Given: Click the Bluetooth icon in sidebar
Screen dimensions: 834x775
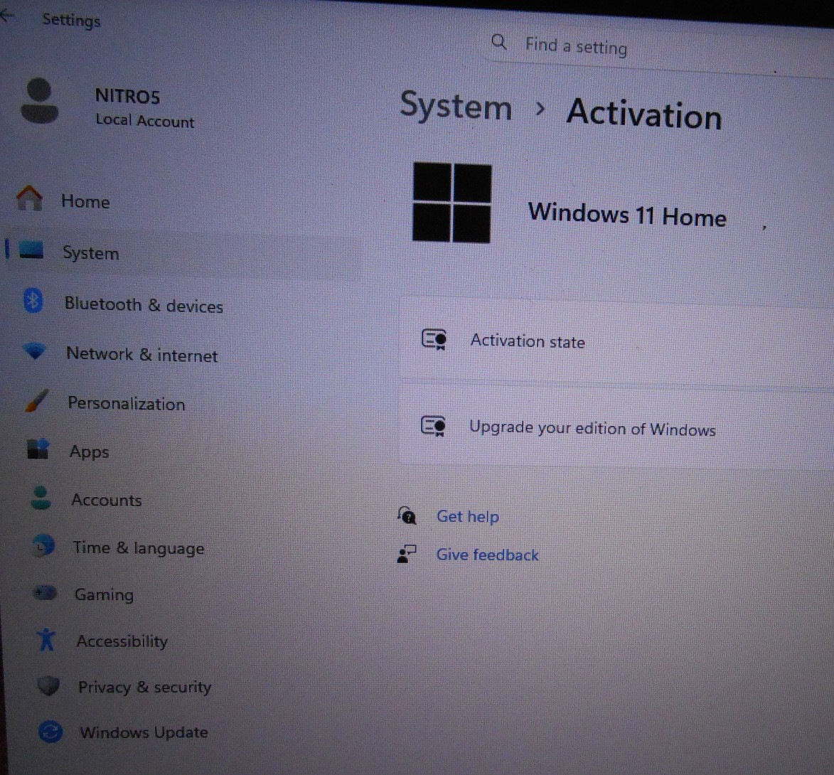Looking at the screenshot, I should pyautogui.click(x=33, y=301).
